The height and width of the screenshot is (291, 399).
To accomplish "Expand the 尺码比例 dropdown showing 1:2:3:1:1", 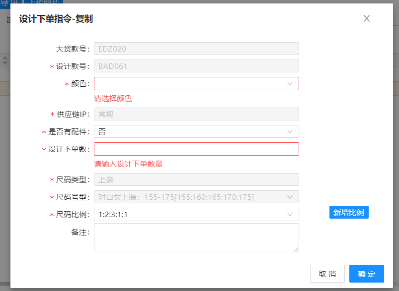I will coord(196,214).
